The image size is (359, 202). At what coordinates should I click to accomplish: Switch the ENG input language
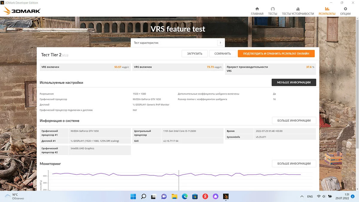(x=310, y=196)
